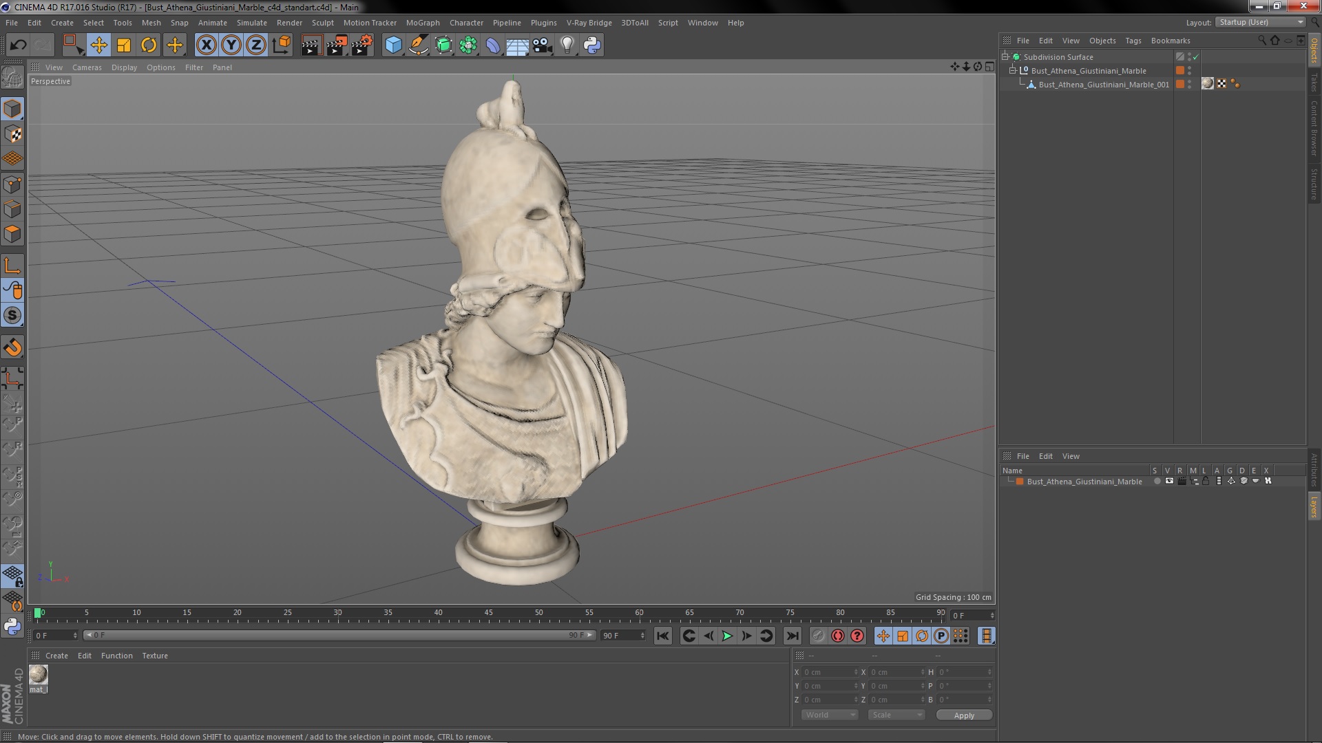Activate the Rotate tool
The image size is (1322, 743).
[149, 45]
